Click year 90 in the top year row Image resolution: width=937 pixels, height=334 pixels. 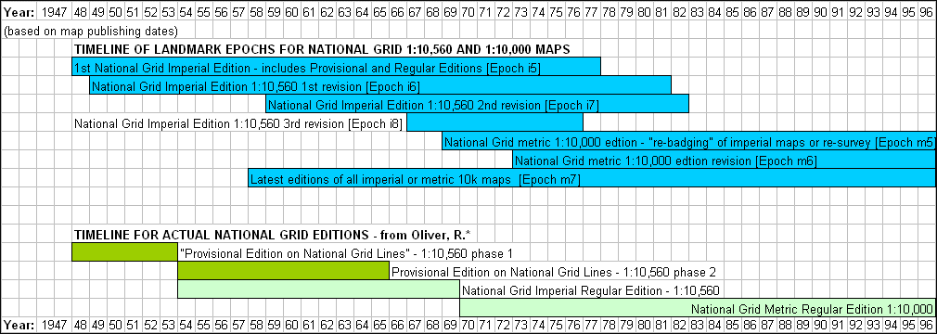coord(821,11)
